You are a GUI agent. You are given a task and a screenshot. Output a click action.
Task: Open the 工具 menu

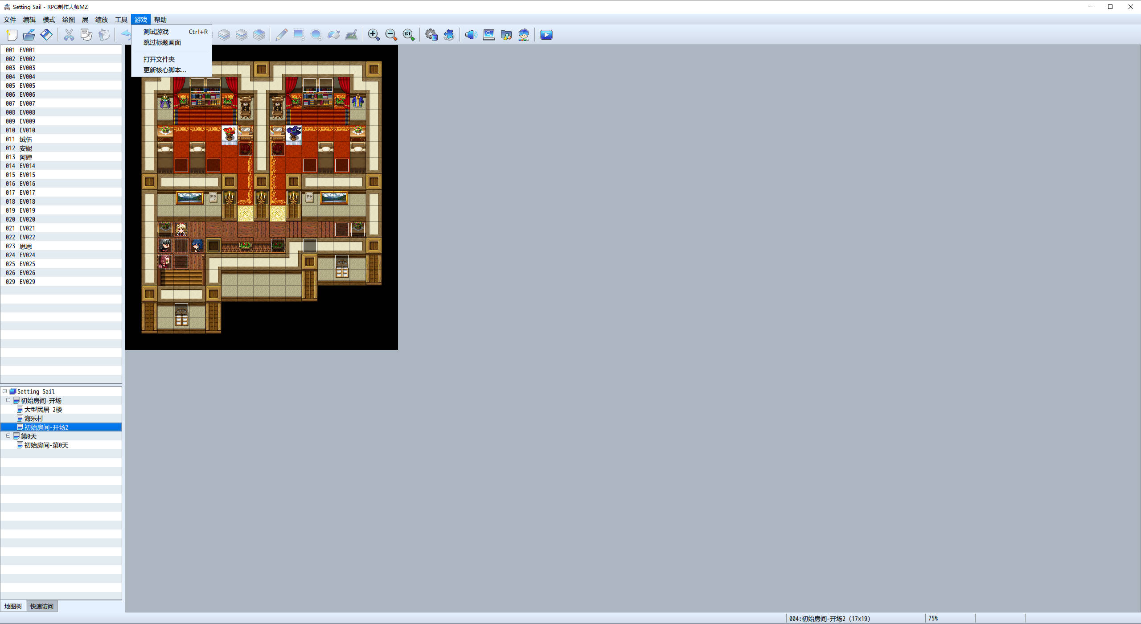point(121,20)
